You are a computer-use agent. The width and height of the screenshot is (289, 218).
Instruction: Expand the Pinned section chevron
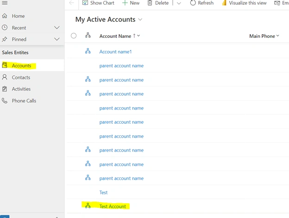[57, 39]
